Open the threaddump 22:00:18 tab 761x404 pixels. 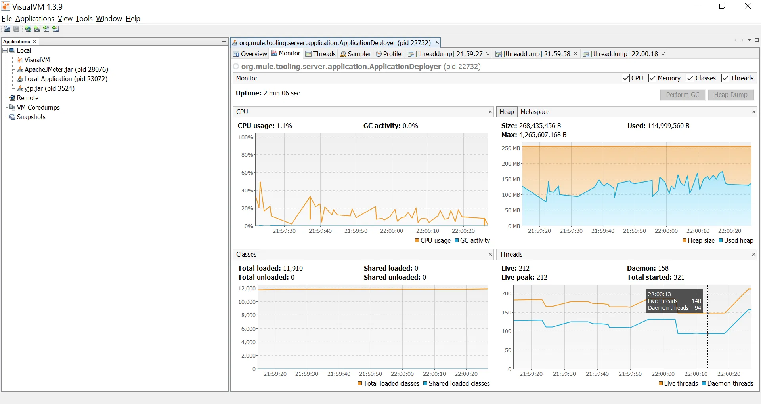coord(624,54)
